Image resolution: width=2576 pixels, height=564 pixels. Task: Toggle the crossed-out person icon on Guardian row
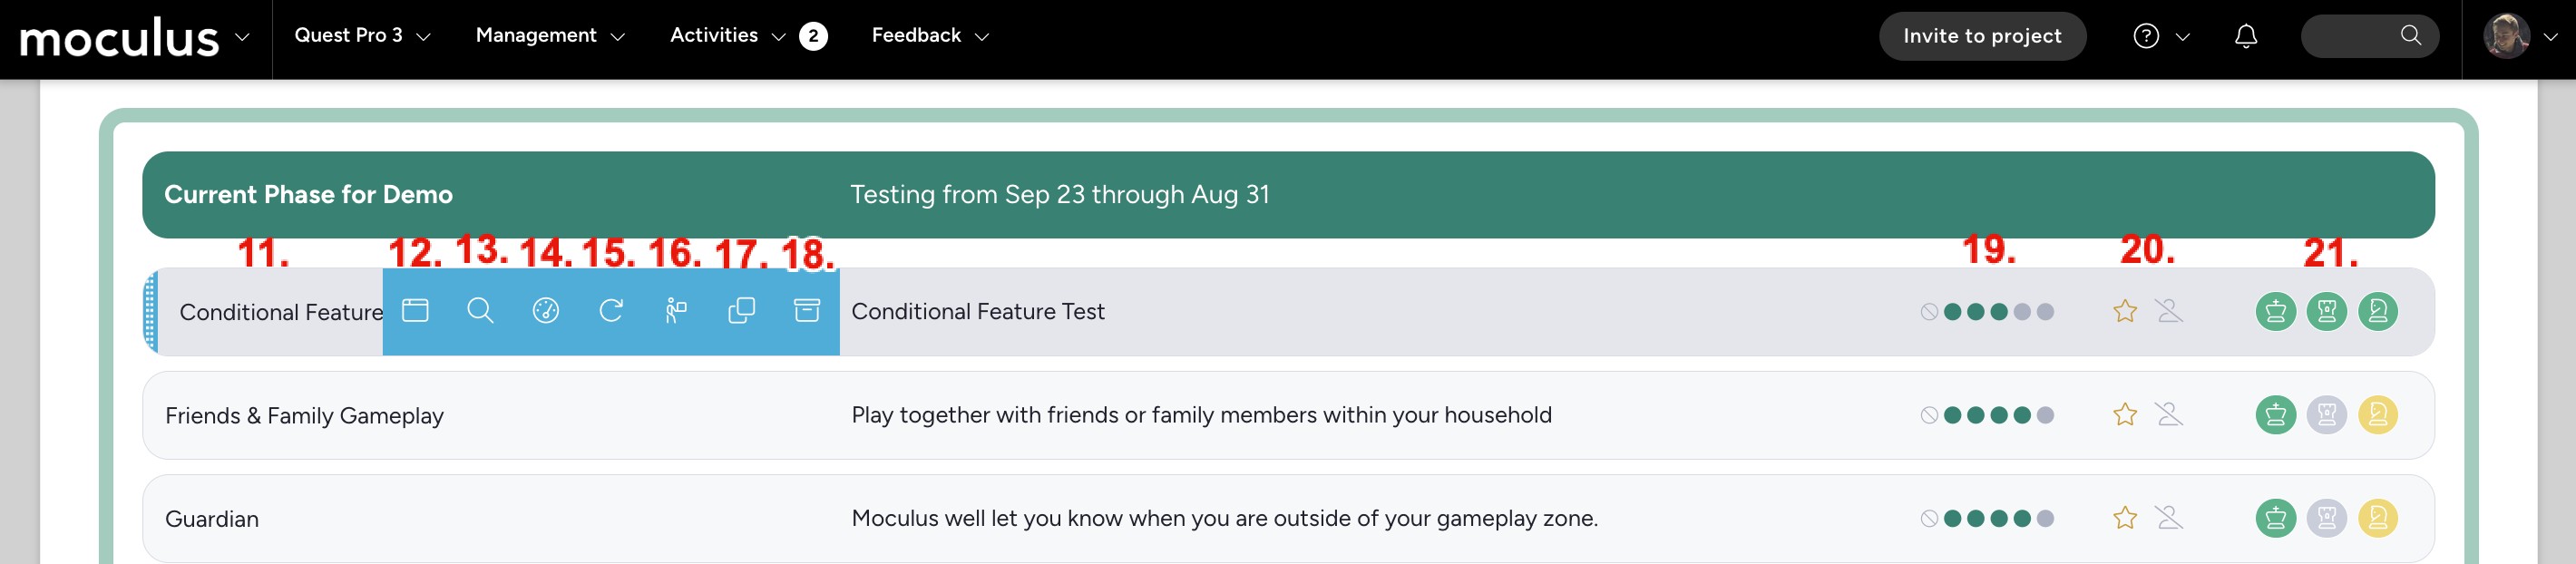tap(2169, 518)
